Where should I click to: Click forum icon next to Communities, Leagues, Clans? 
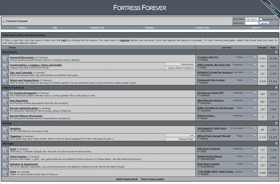[x=5, y=66]
